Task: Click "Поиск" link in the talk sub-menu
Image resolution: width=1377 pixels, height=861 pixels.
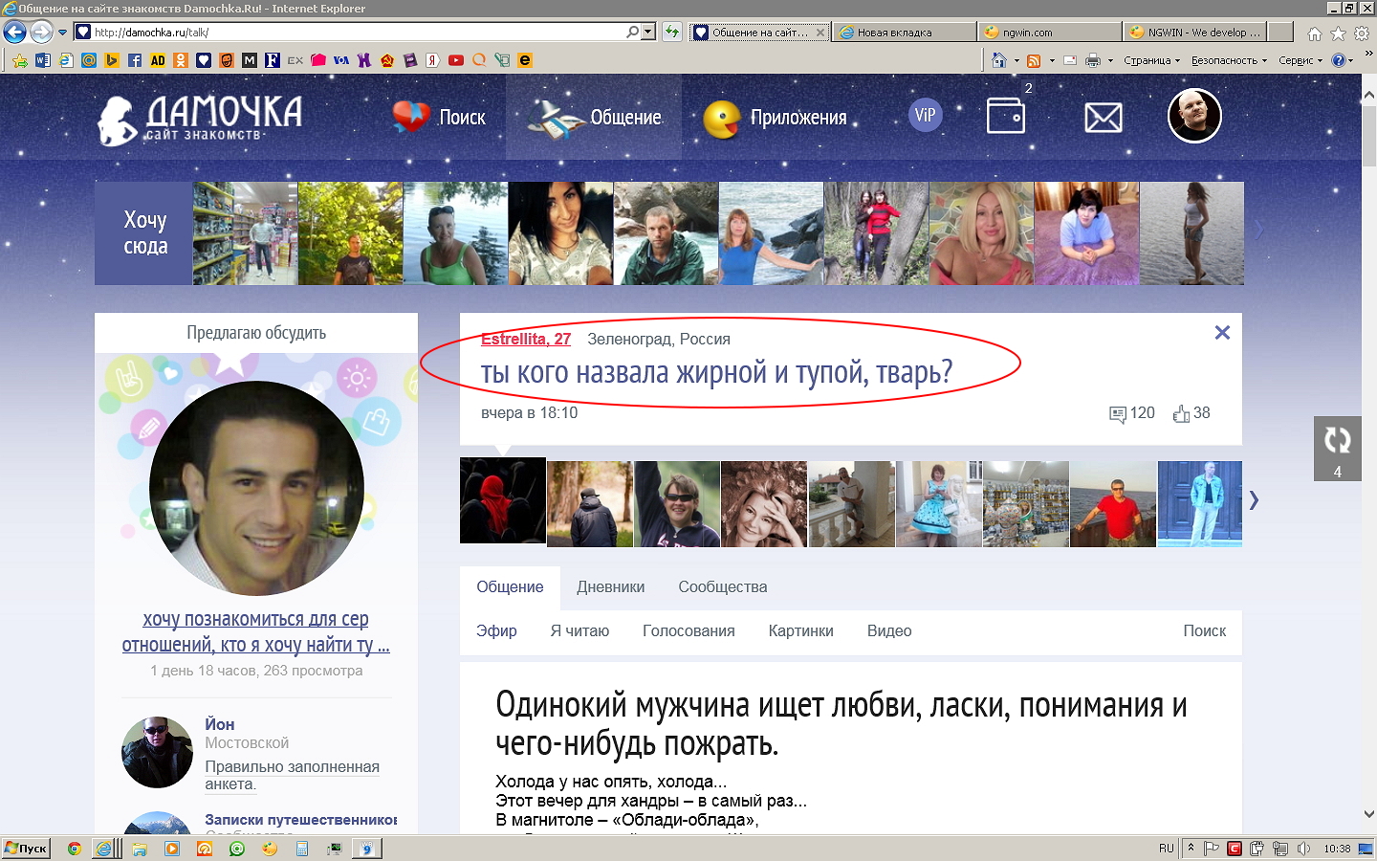Action: [1205, 631]
